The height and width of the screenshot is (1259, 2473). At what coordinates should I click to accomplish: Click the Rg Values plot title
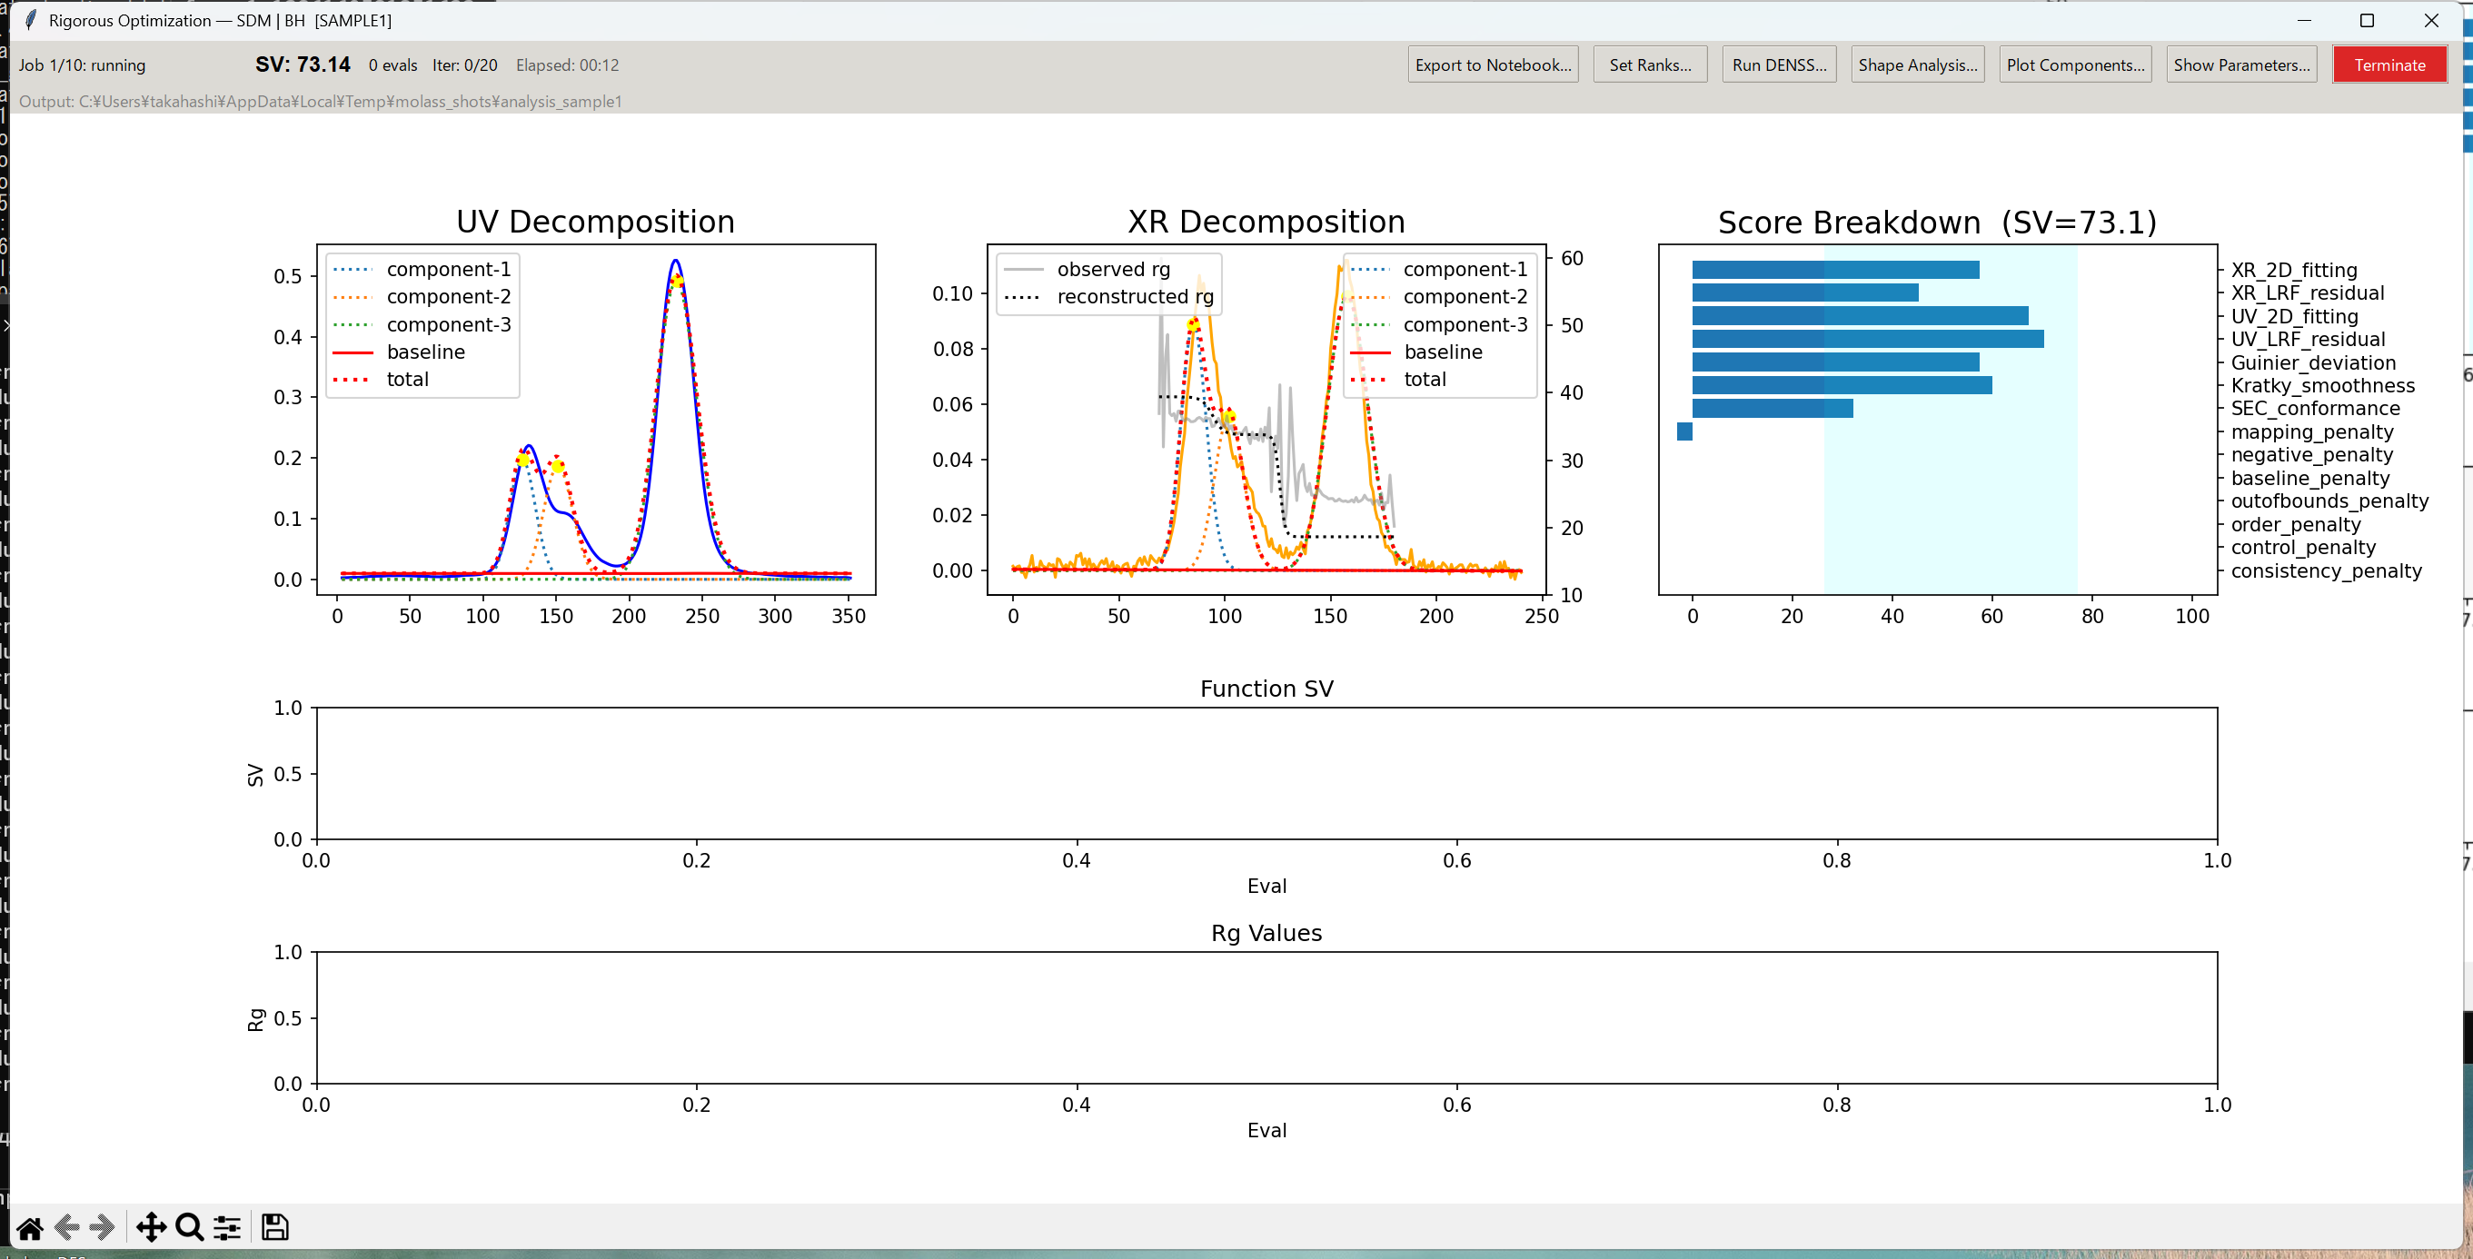point(1266,934)
